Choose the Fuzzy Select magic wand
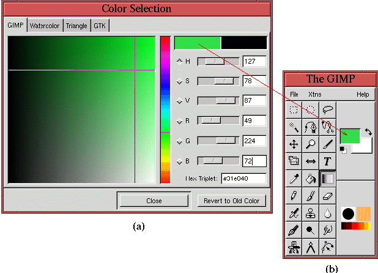 pyautogui.click(x=294, y=127)
